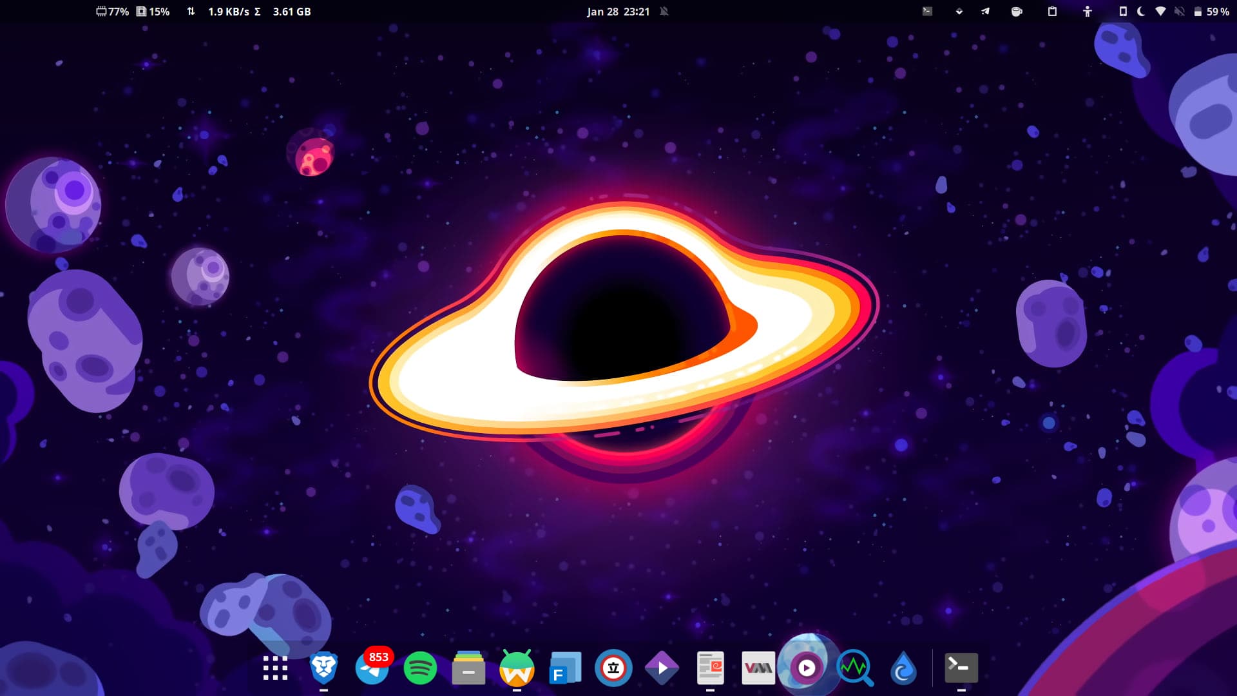
Task: Click the memory 15% indicator in top bar
Action: (153, 12)
